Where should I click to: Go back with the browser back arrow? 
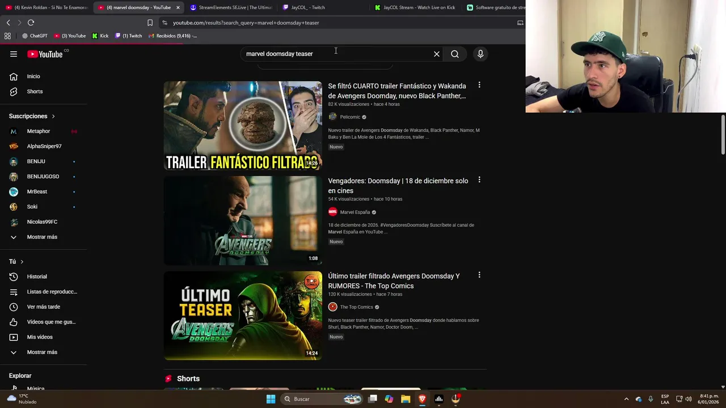point(8,23)
